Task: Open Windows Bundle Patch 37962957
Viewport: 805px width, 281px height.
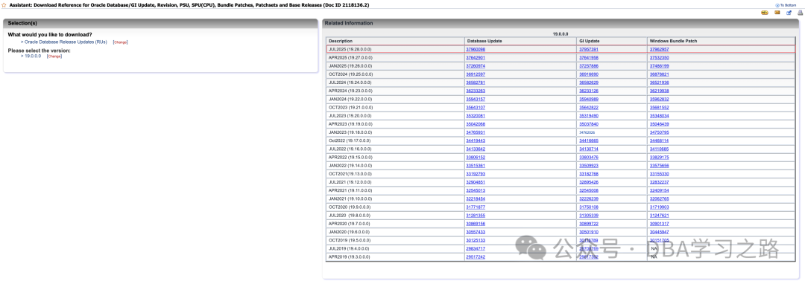Action: (659, 49)
